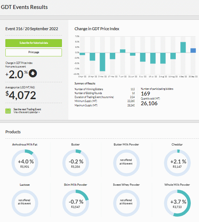Click the average price $4,072 value
The image size is (199, 222).
coord(21,95)
